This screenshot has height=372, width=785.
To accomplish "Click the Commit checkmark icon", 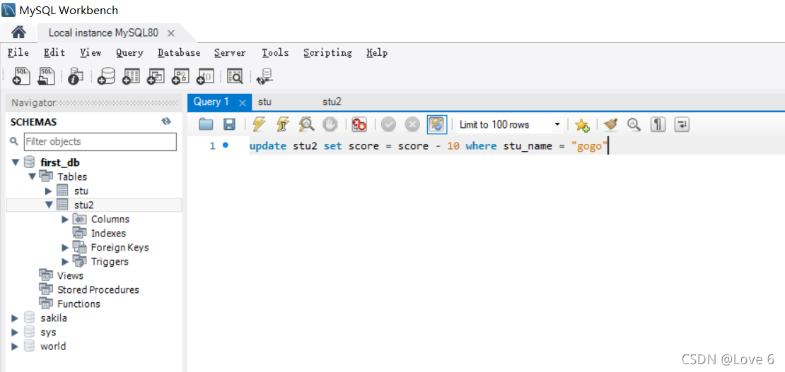I will click(388, 124).
